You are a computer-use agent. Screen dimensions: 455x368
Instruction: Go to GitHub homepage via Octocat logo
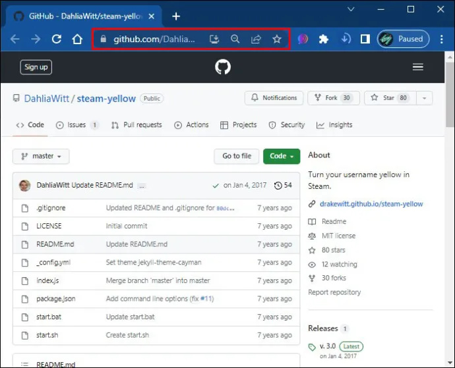point(223,67)
